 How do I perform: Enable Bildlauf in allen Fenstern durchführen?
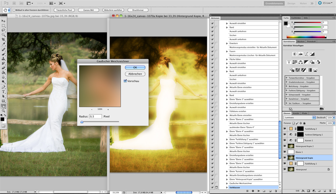click(x=14, y=10)
